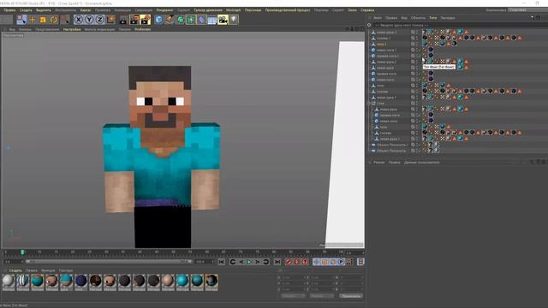Screen dimensions: 548x308
Task: Open the Персонаж menu
Action: coord(253,10)
